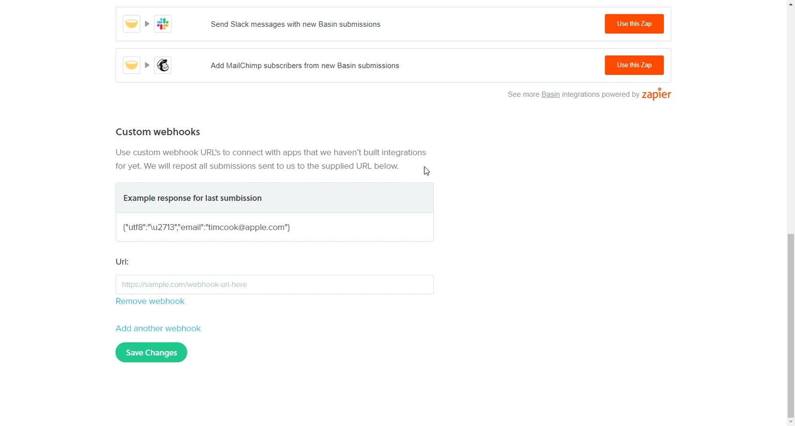This screenshot has height=426, width=795.
Task: Click the scrollbar down arrow
Action: click(791, 422)
